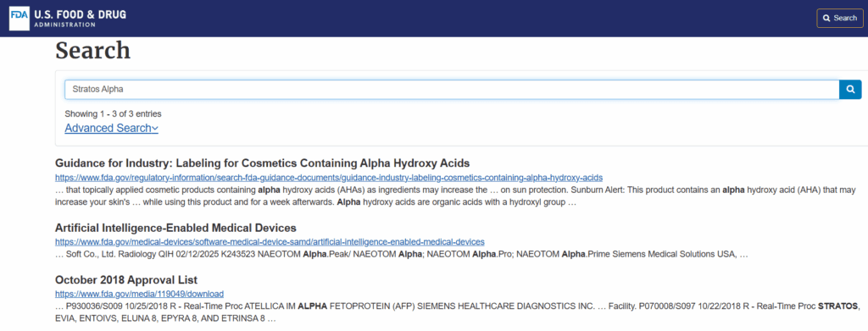This screenshot has width=868, height=331.
Task: Open October 2018 Approval List result title
Action: pos(126,279)
